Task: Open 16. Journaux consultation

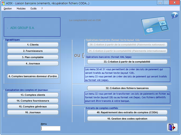Action: click(33, 112)
